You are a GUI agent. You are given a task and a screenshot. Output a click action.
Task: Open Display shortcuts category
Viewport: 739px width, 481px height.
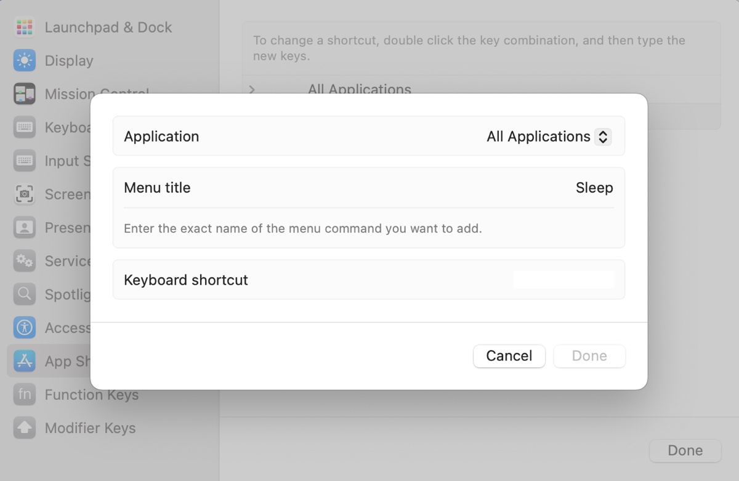(x=69, y=60)
